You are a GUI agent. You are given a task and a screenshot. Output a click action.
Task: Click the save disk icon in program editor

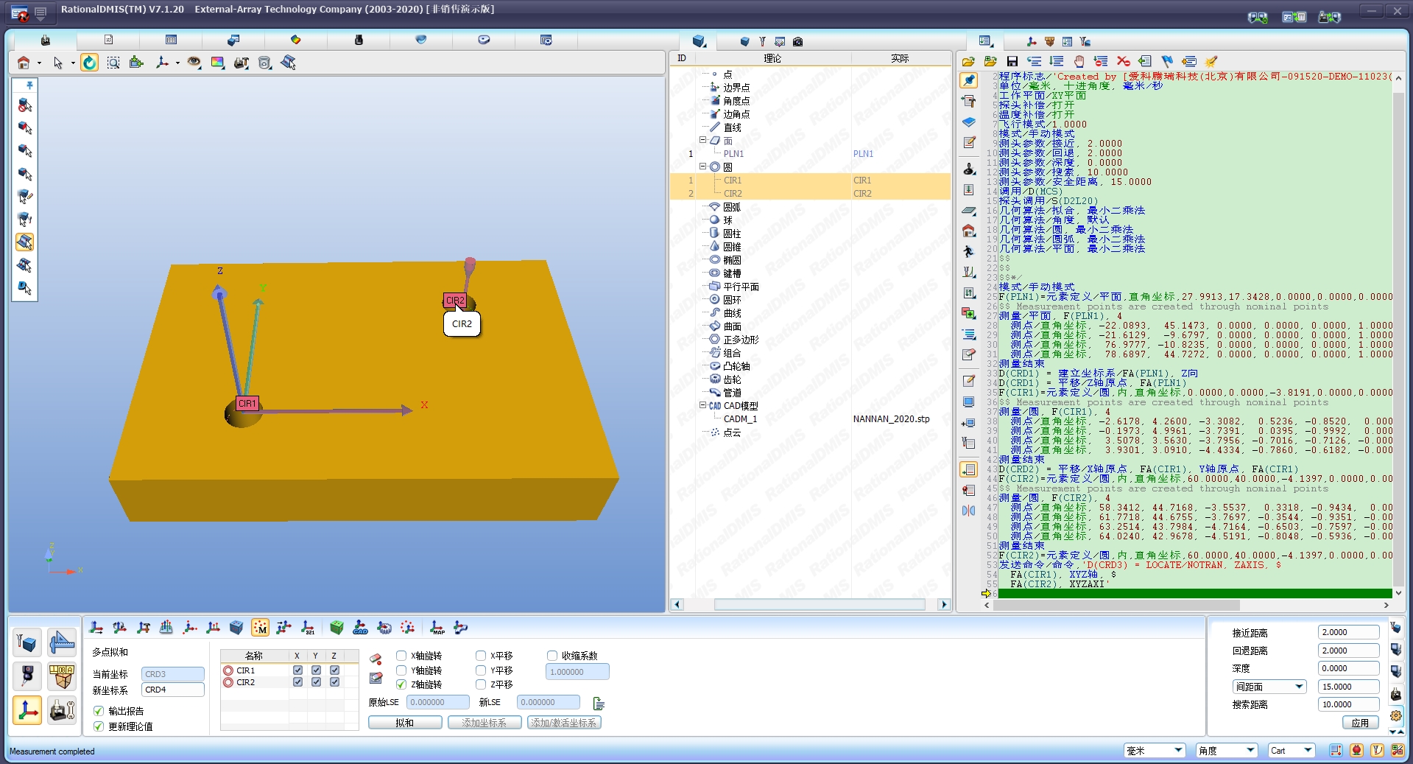coord(1012,61)
